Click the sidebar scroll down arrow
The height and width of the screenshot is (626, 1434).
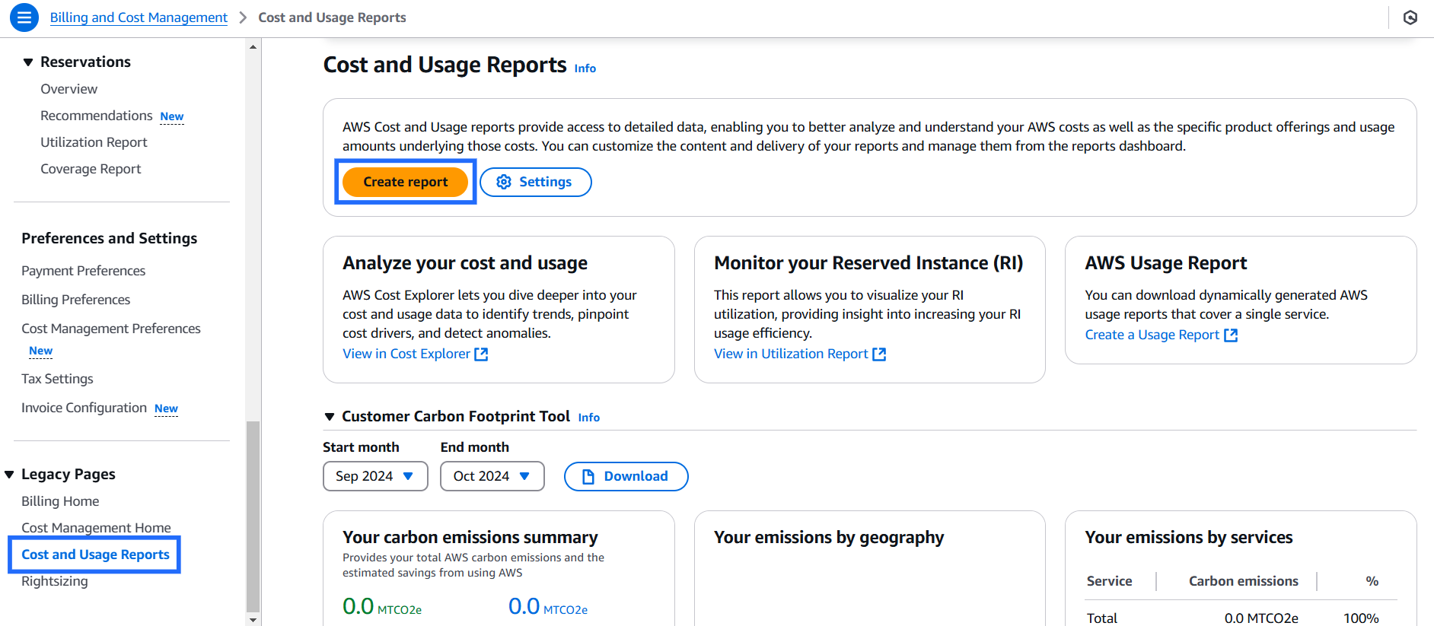(253, 620)
